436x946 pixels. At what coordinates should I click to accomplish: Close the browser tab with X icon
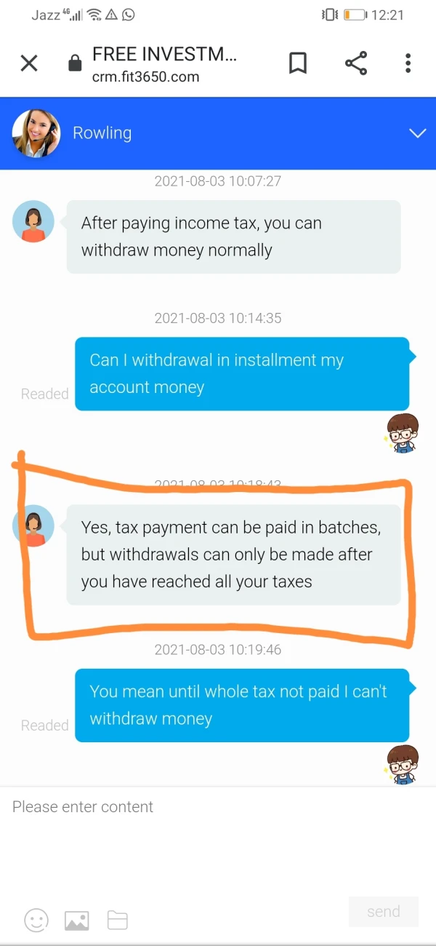(29, 63)
